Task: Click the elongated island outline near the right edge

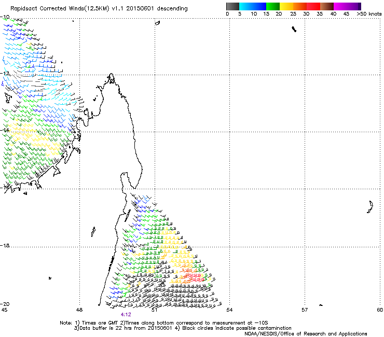Action: (370, 207)
